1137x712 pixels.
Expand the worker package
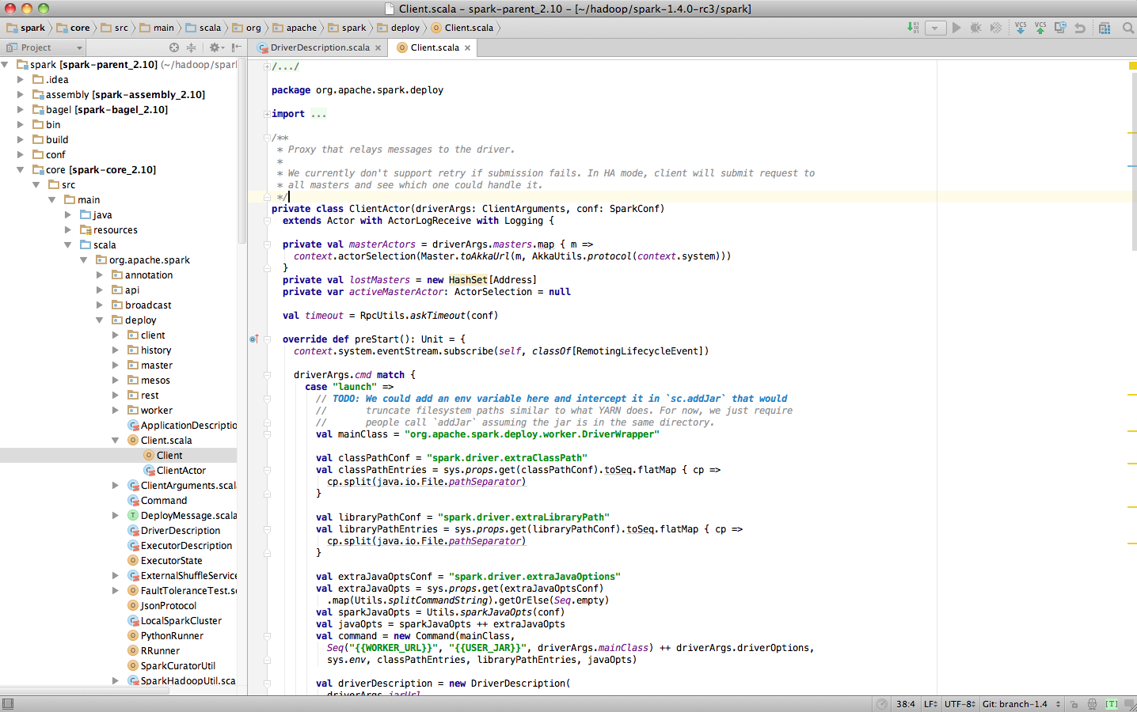point(116,411)
